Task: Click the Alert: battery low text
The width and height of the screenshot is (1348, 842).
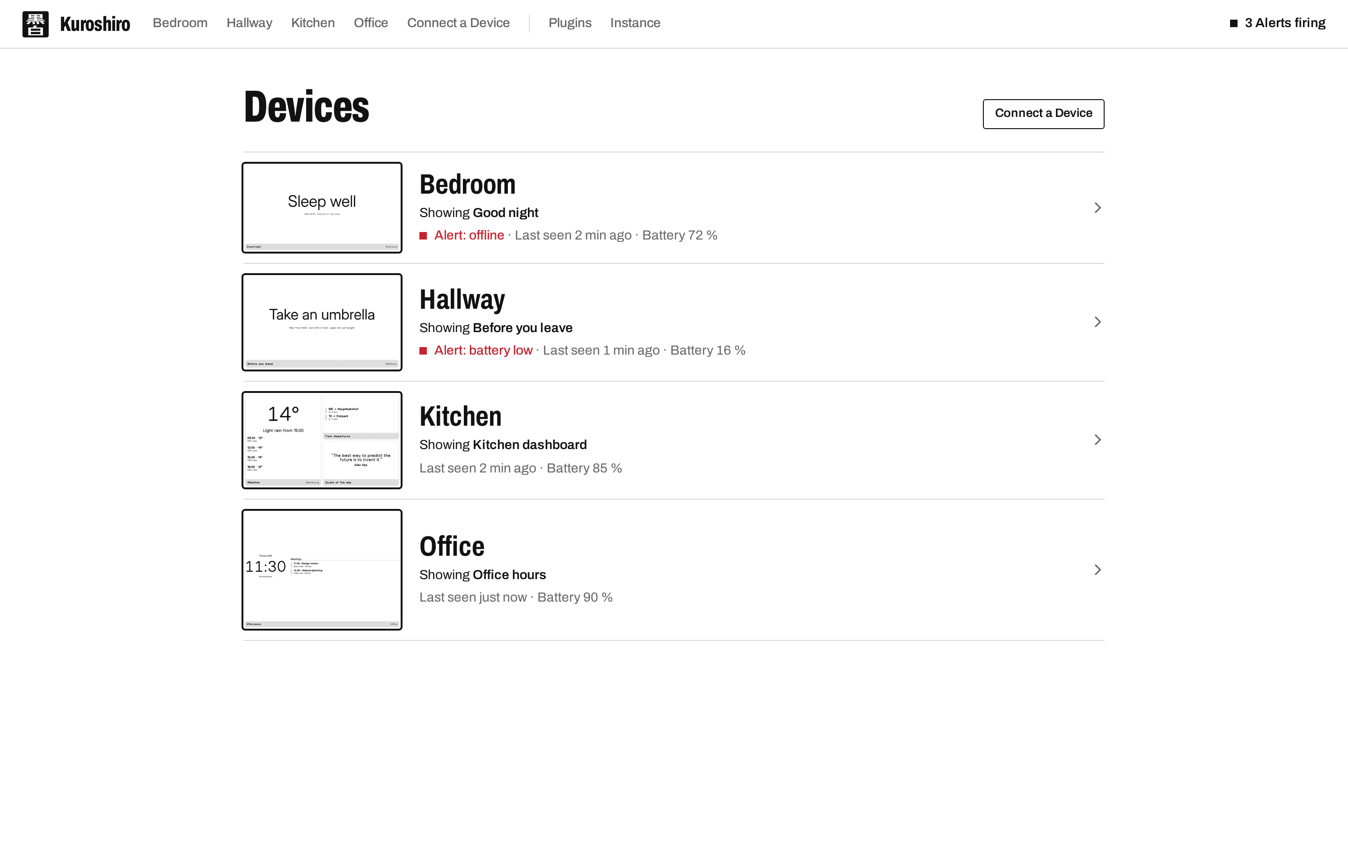Action: [483, 350]
